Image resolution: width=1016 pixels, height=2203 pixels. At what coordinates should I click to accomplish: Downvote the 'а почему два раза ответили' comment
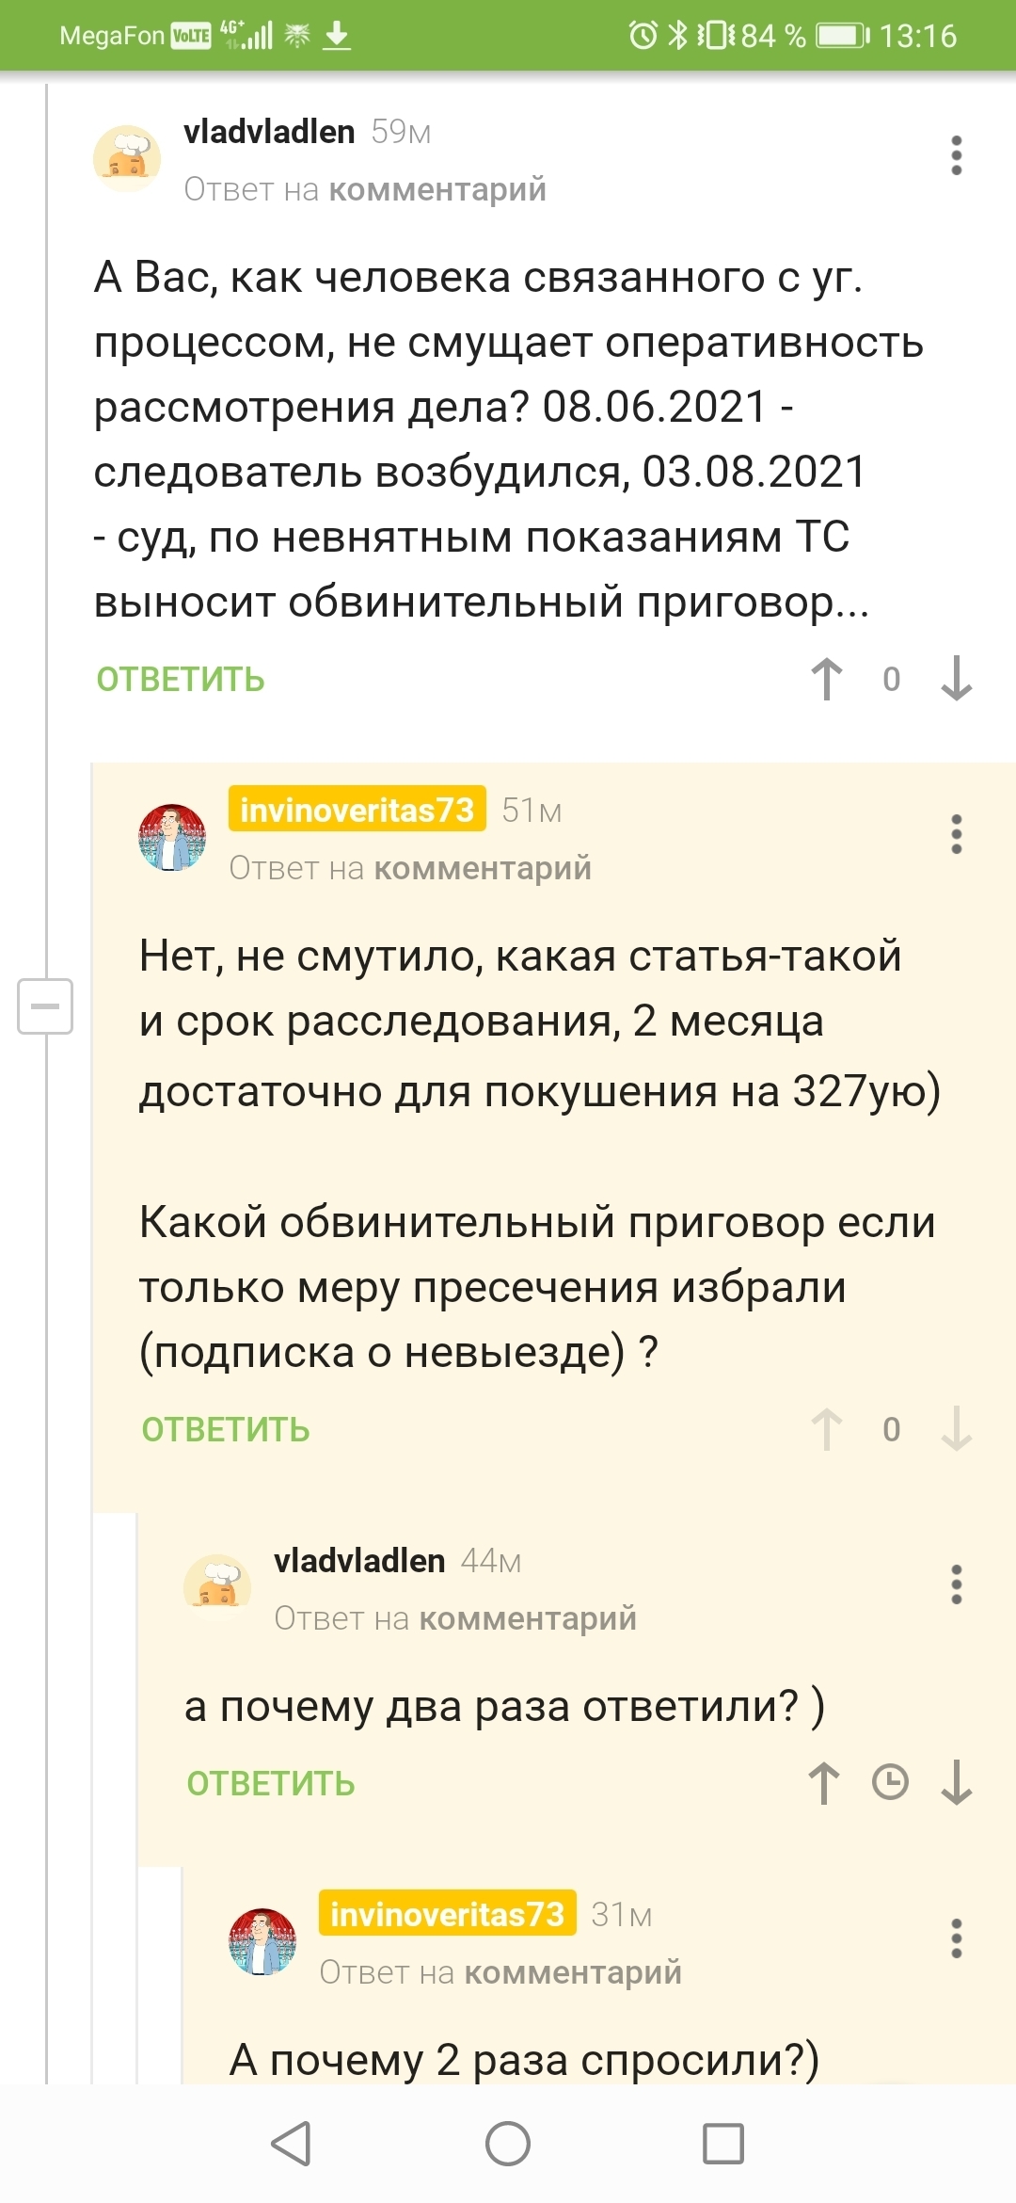[956, 1783]
